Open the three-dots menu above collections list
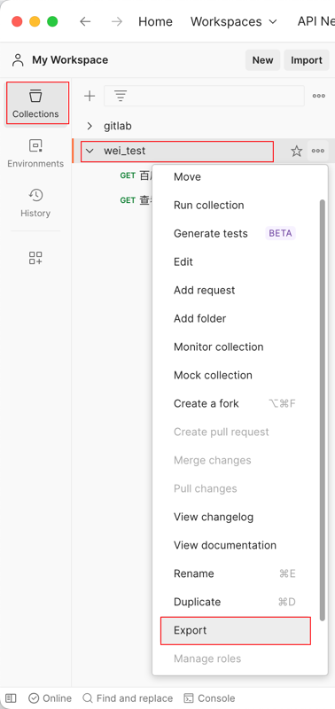This screenshot has height=709, width=335. 319,96
